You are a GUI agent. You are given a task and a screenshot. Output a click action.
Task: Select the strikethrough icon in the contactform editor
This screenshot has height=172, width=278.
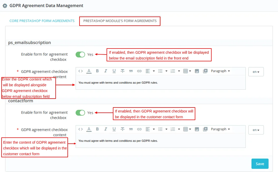(x=122, y=129)
